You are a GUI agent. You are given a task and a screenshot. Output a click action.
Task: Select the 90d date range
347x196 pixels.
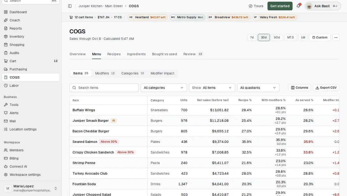[x=277, y=37]
